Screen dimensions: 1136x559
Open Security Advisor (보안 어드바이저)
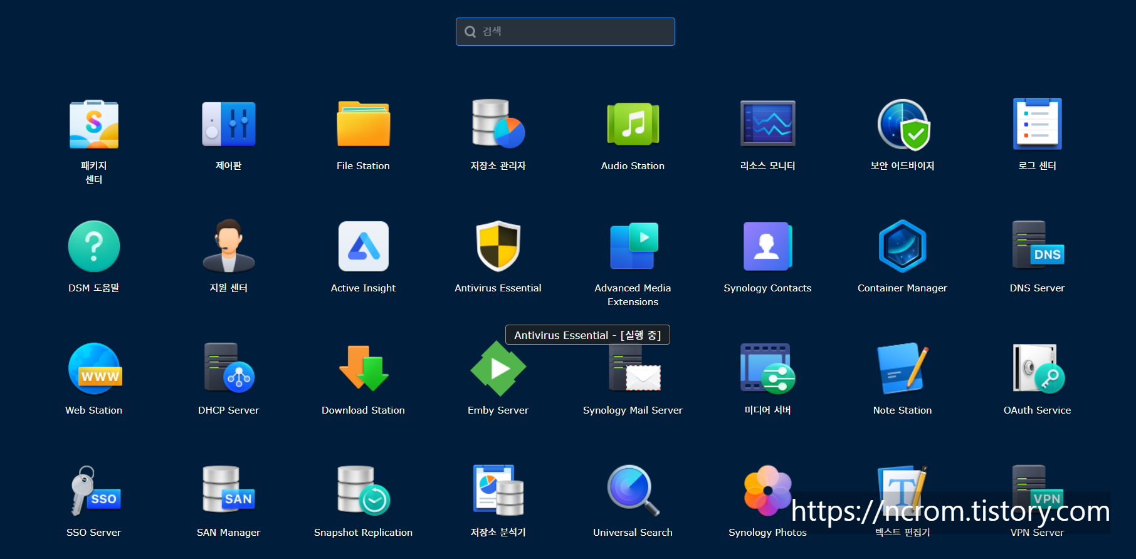[903, 124]
